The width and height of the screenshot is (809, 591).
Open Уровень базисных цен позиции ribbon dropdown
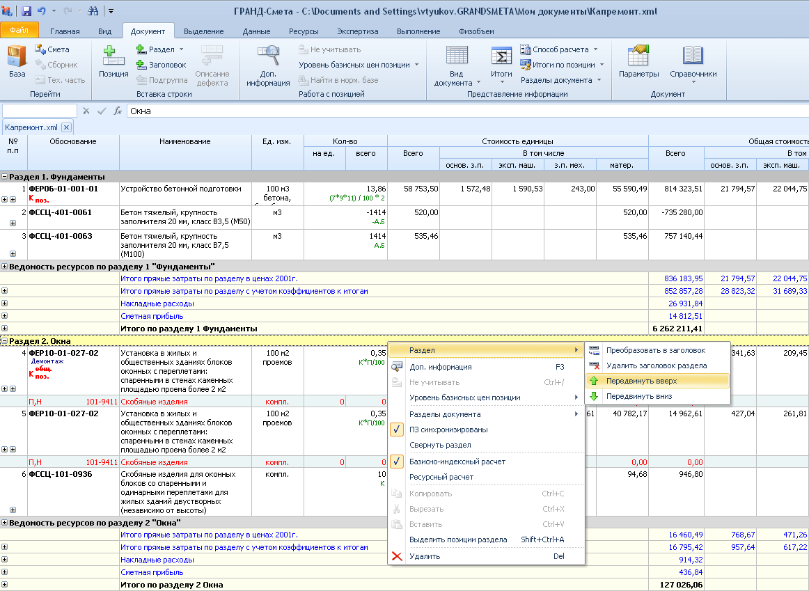(359, 65)
